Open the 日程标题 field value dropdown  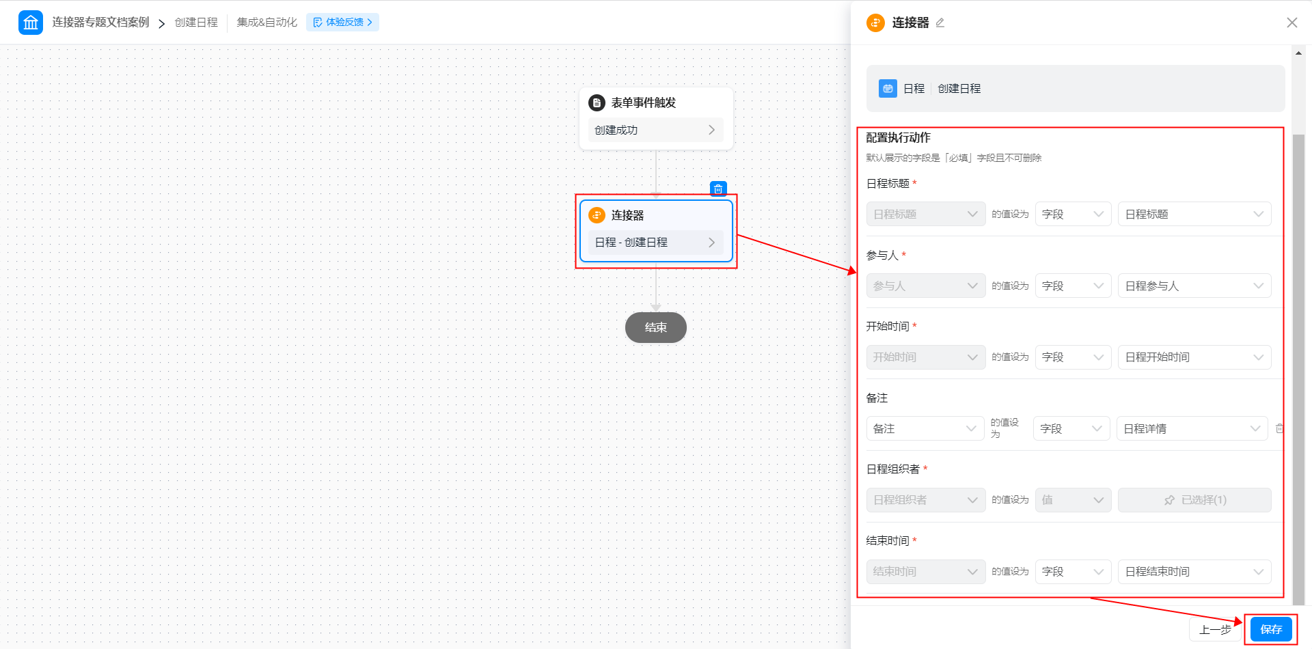[1194, 215]
